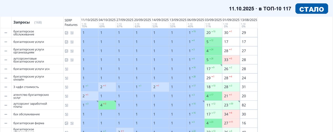
Task: Select the 06/09/2025 date column header
Action: tap(196, 20)
